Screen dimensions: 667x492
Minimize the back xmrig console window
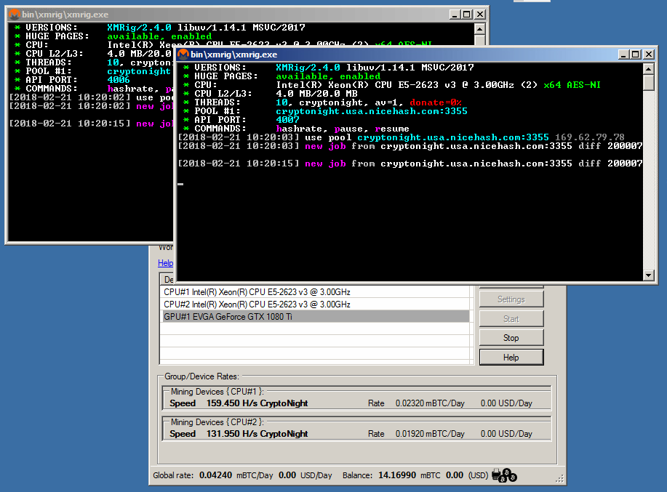pyautogui.click(x=455, y=15)
